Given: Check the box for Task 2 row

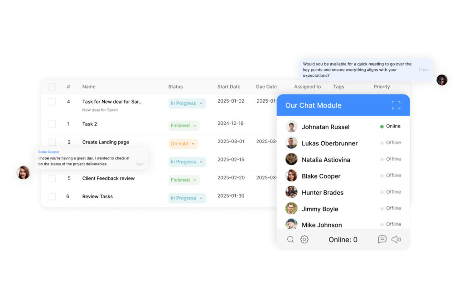Looking at the screenshot, I should (52, 124).
